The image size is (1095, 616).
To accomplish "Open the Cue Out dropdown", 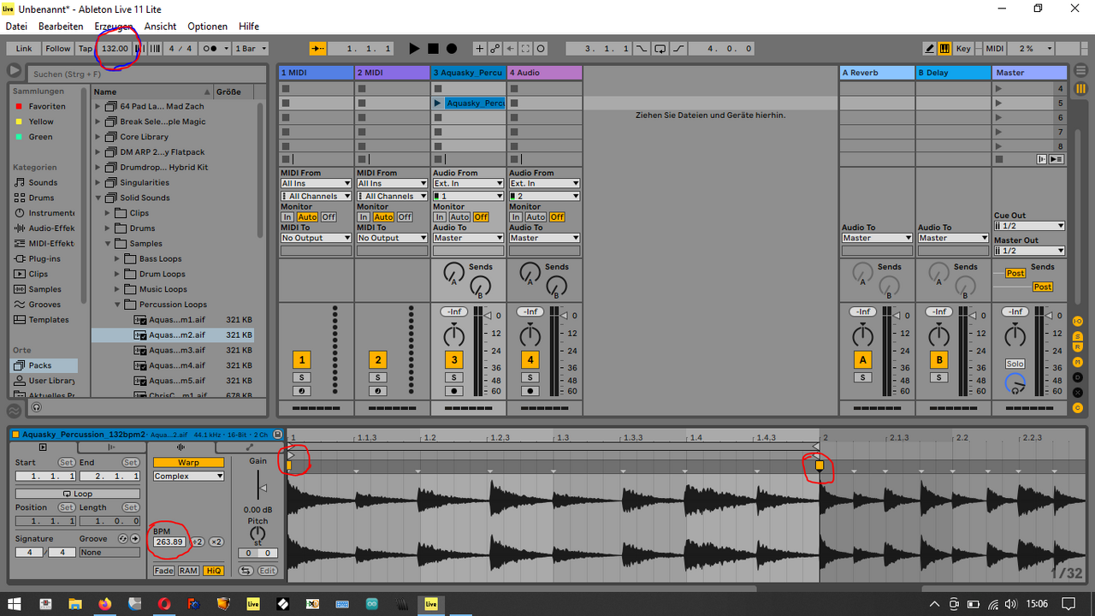I will 1029,226.
